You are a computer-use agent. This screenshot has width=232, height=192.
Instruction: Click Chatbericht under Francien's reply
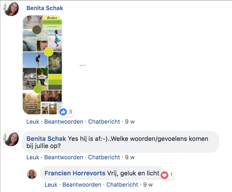pos(122,185)
